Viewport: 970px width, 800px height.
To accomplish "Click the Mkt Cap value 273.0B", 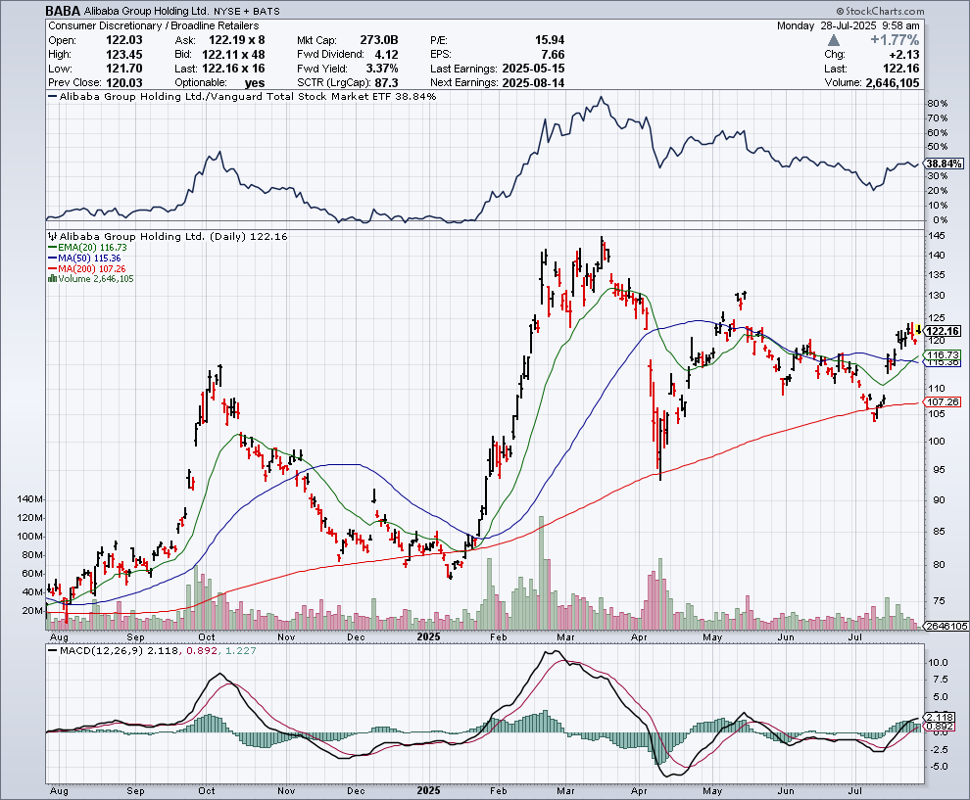I will (379, 40).
